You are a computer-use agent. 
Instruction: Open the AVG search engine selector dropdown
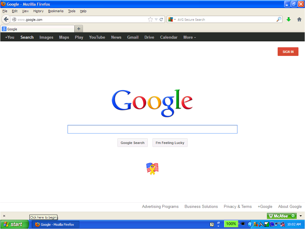[172, 19]
